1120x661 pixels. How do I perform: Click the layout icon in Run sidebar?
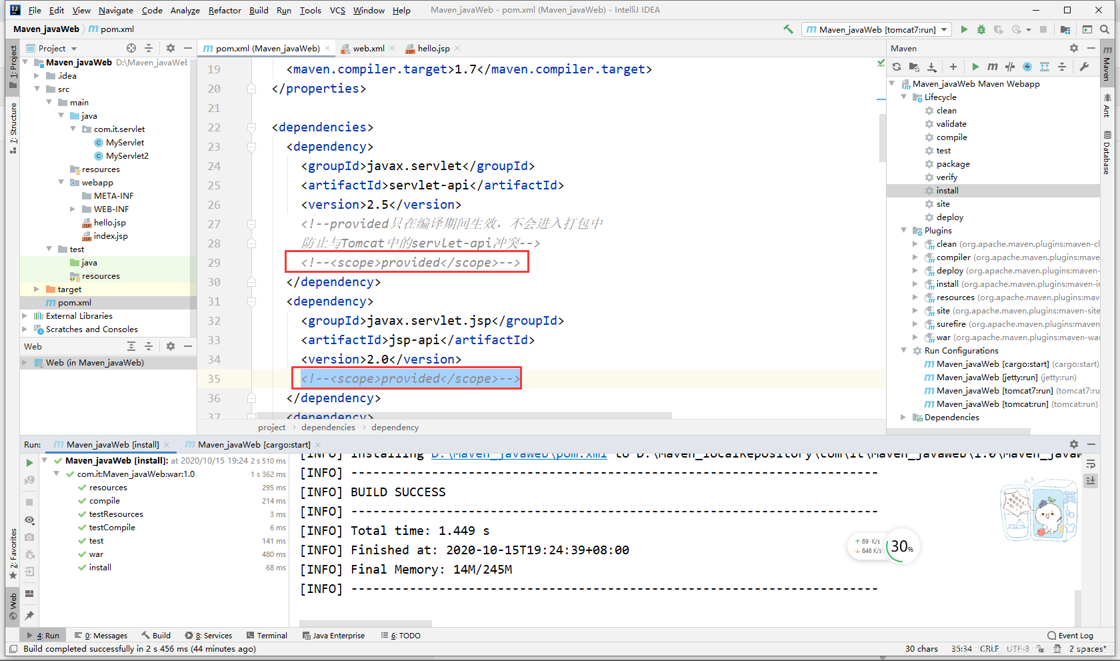click(x=29, y=594)
